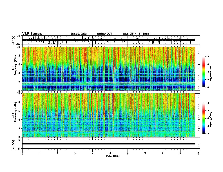This screenshot has width=223, height=172.
Task: Click the "2" kHz tick of ch.1 spectrogram
Action: 19,82
